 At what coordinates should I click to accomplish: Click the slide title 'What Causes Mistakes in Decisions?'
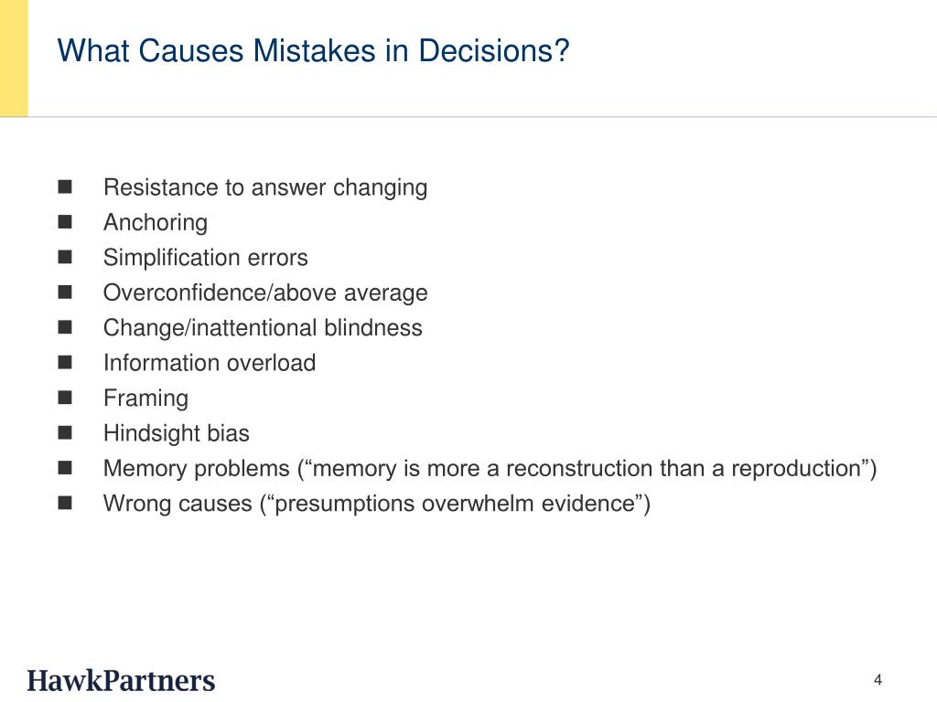pos(313,51)
